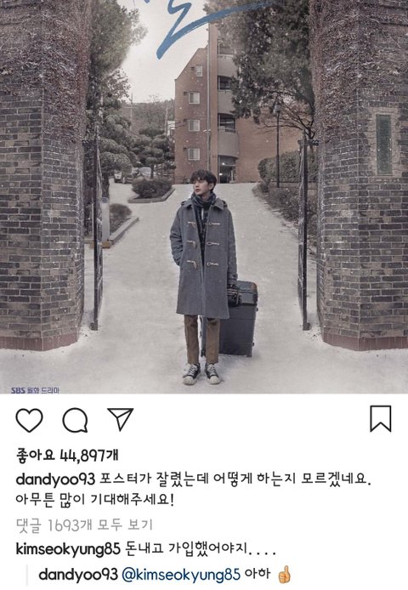
Task: Share the post with paper plane icon
Action: 121,419
